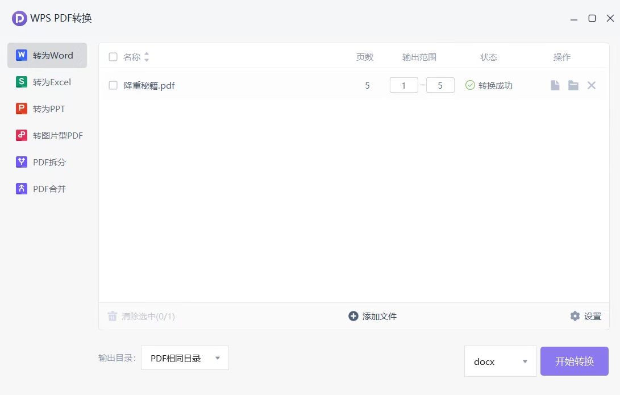Click the 开始转换 button
This screenshot has width=620, height=395.
click(574, 361)
